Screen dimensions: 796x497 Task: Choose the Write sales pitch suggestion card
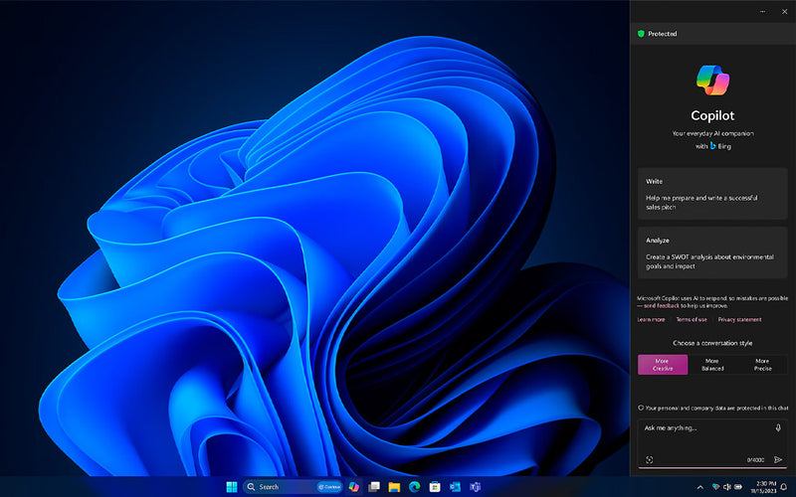(x=712, y=193)
